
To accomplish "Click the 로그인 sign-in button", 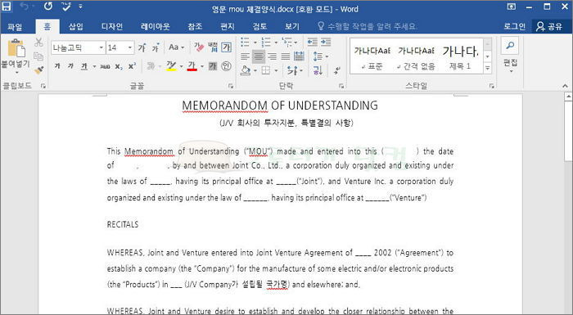I will [x=514, y=26].
